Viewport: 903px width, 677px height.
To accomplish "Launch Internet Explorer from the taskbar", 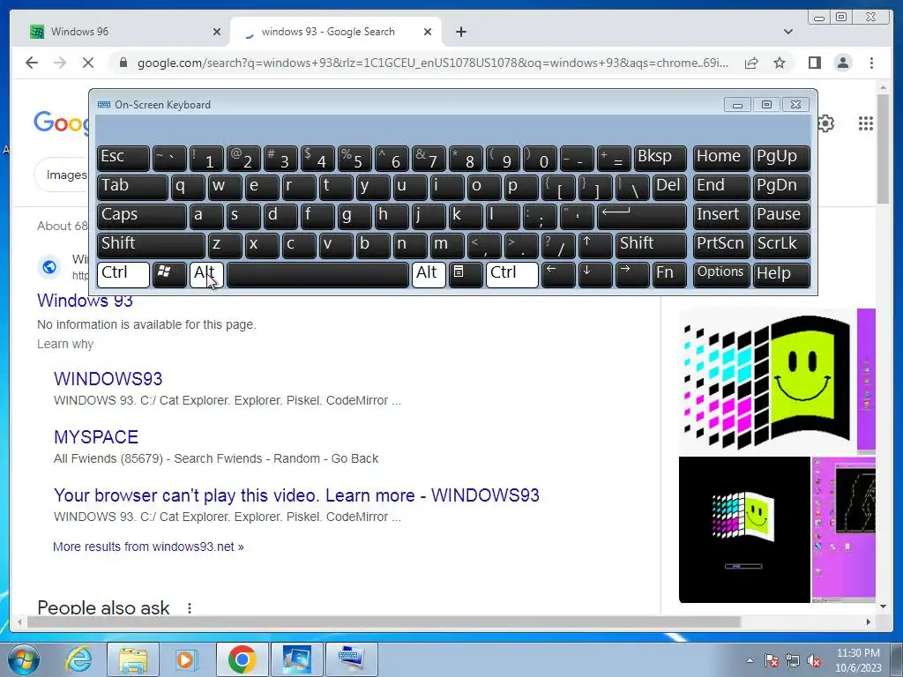I will (x=78, y=659).
